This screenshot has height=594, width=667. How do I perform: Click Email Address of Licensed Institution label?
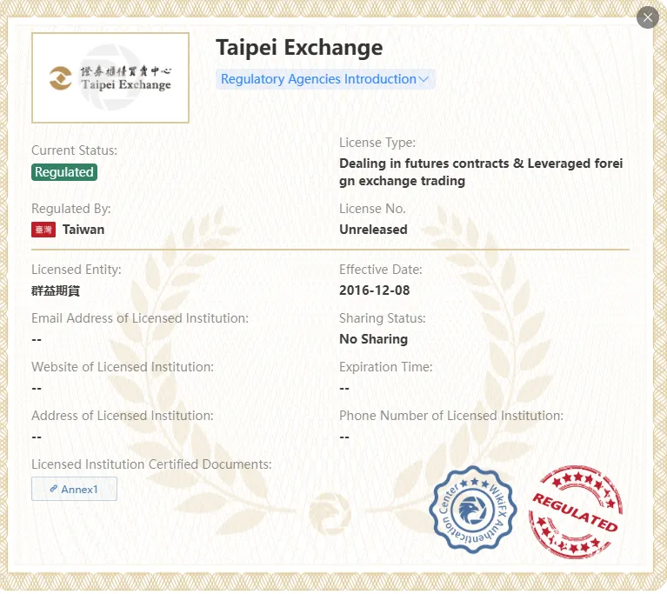point(140,318)
